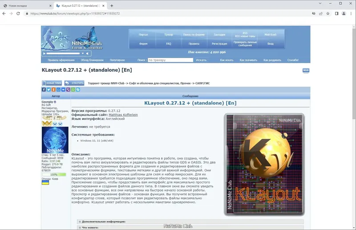Click the Вход login link
The height and width of the screenshot is (230, 356).
(271, 44)
